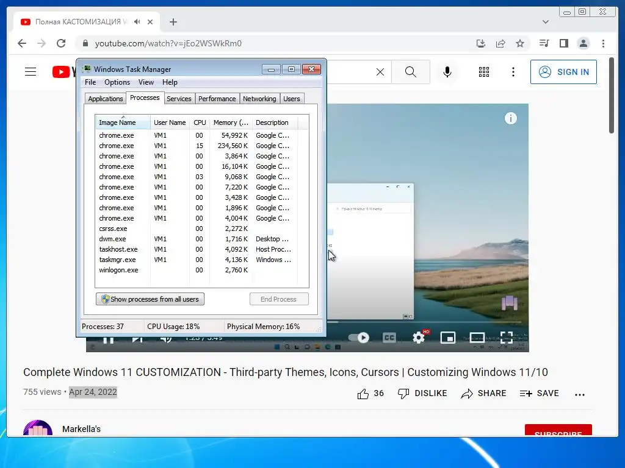Click the SIGN IN button
This screenshot has width=625, height=468.
pos(563,72)
